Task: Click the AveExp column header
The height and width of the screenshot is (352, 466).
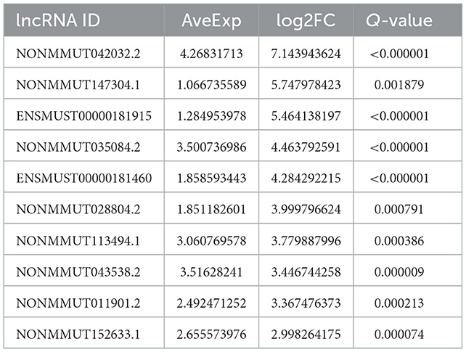Action: (211, 21)
